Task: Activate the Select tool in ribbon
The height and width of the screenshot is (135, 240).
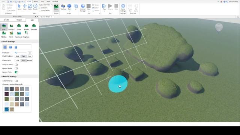Action: click(19, 7)
